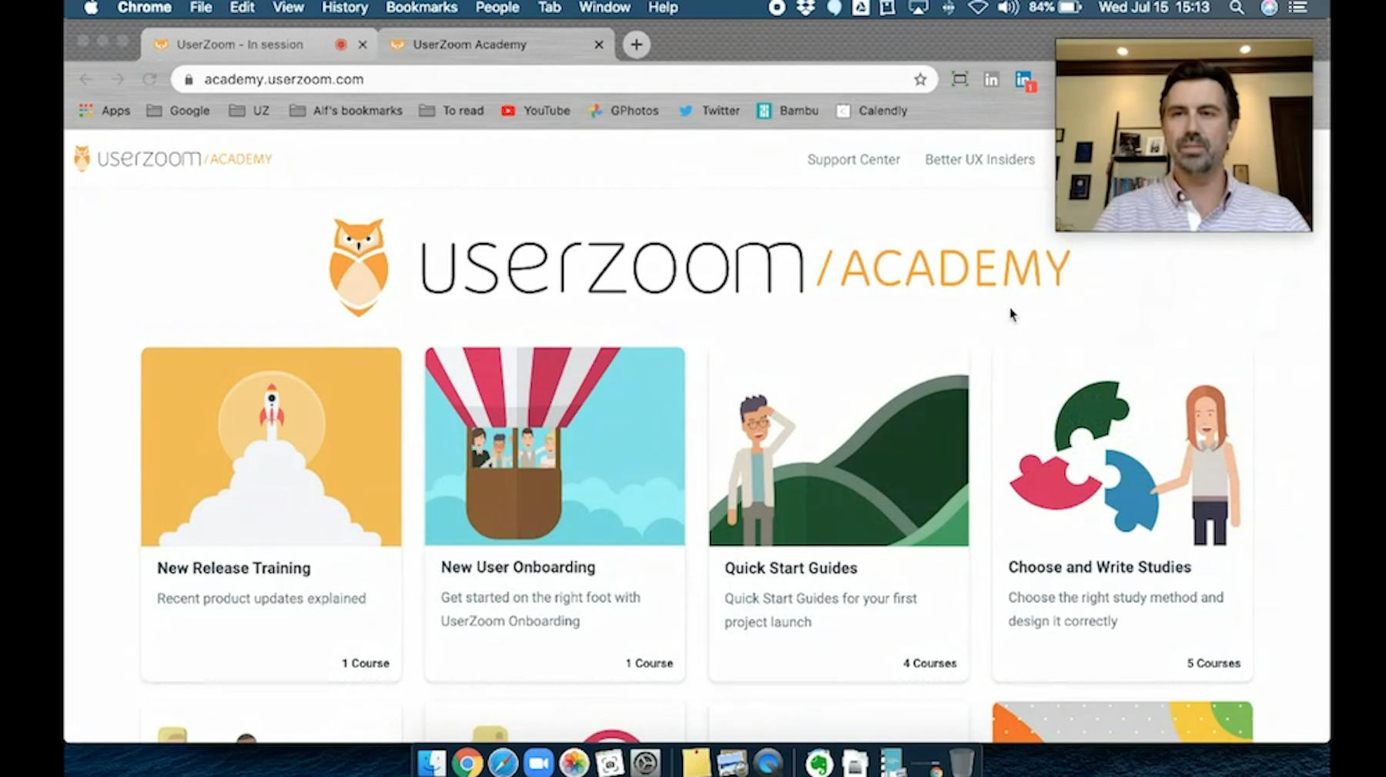Image resolution: width=1386 pixels, height=777 pixels.
Task: Click the rocket launch course thumbnail
Action: tap(271, 447)
